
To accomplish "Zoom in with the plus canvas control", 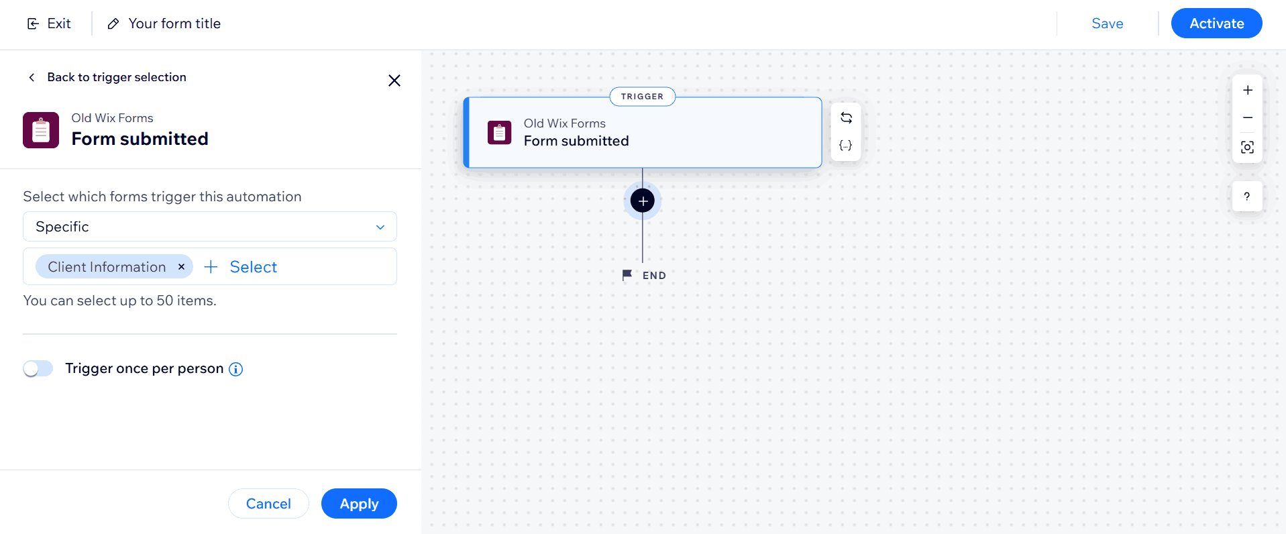I will [x=1247, y=91].
